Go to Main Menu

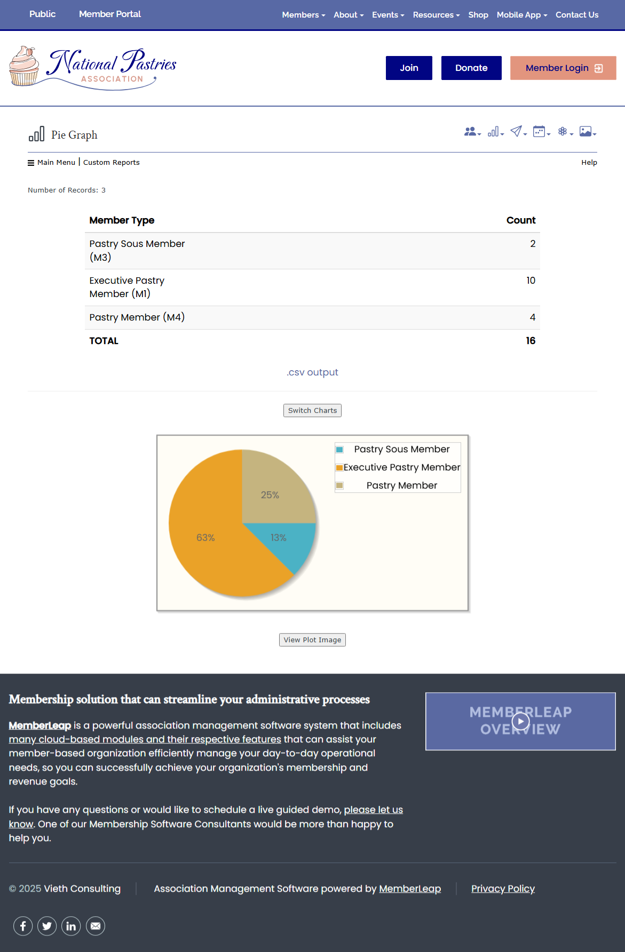tap(56, 162)
